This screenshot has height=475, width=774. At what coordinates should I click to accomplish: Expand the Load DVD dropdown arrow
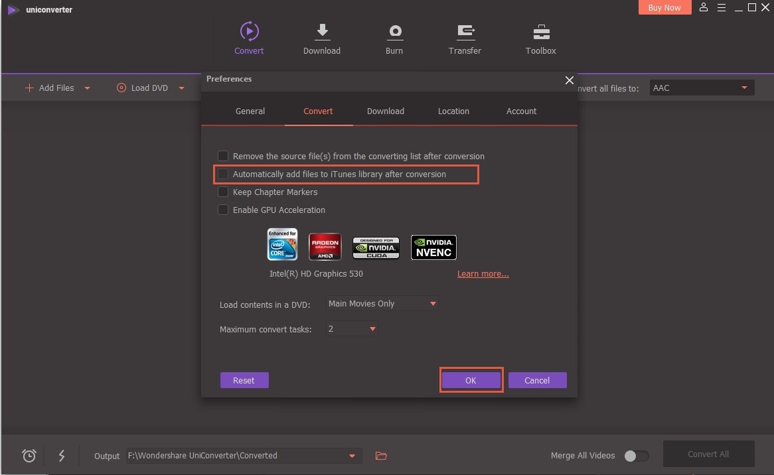tap(181, 88)
